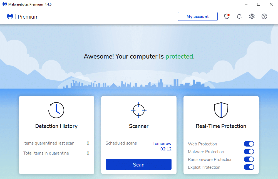278x179 pixels.
Task: Select the Scanner crosshair icon
Action: pos(138,110)
